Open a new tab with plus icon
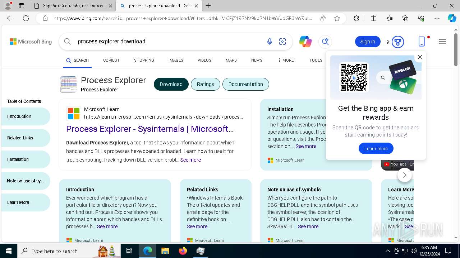This screenshot has width=460, height=258. (x=208, y=6)
